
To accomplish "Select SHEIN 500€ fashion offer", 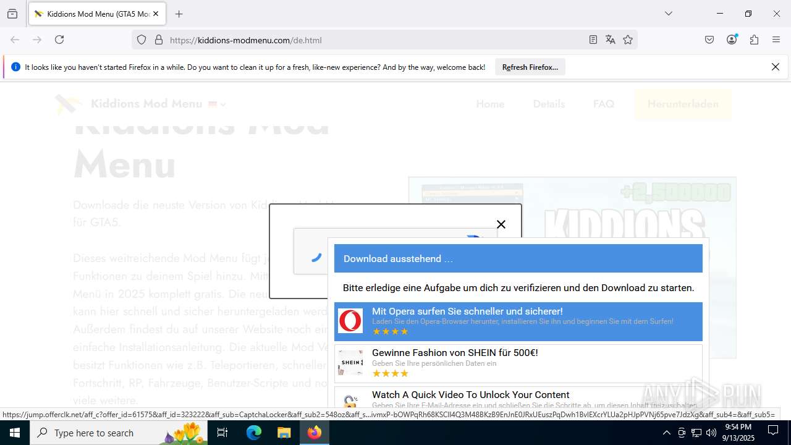I will 518,363.
